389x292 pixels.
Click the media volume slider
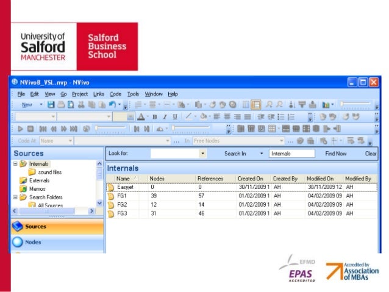(x=110, y=129)
